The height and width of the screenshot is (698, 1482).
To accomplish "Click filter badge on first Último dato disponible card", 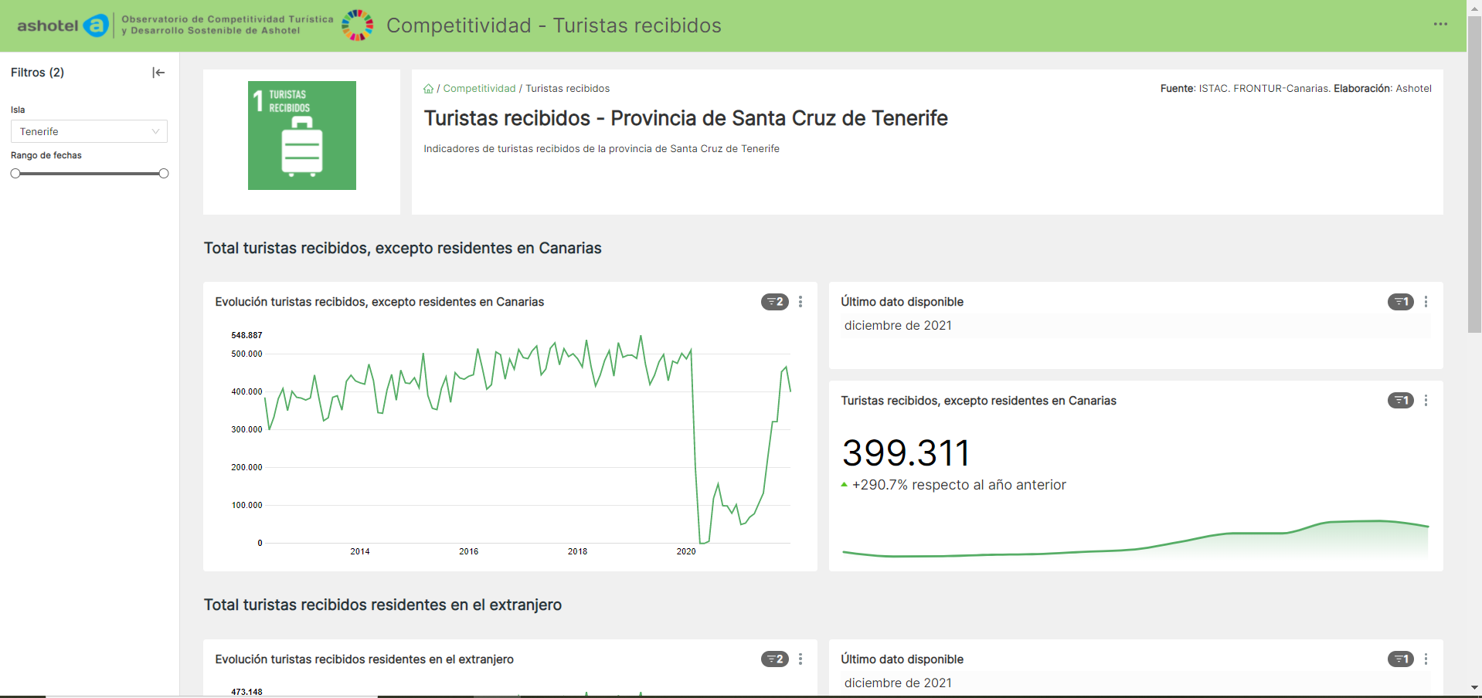I will 1400,302.
